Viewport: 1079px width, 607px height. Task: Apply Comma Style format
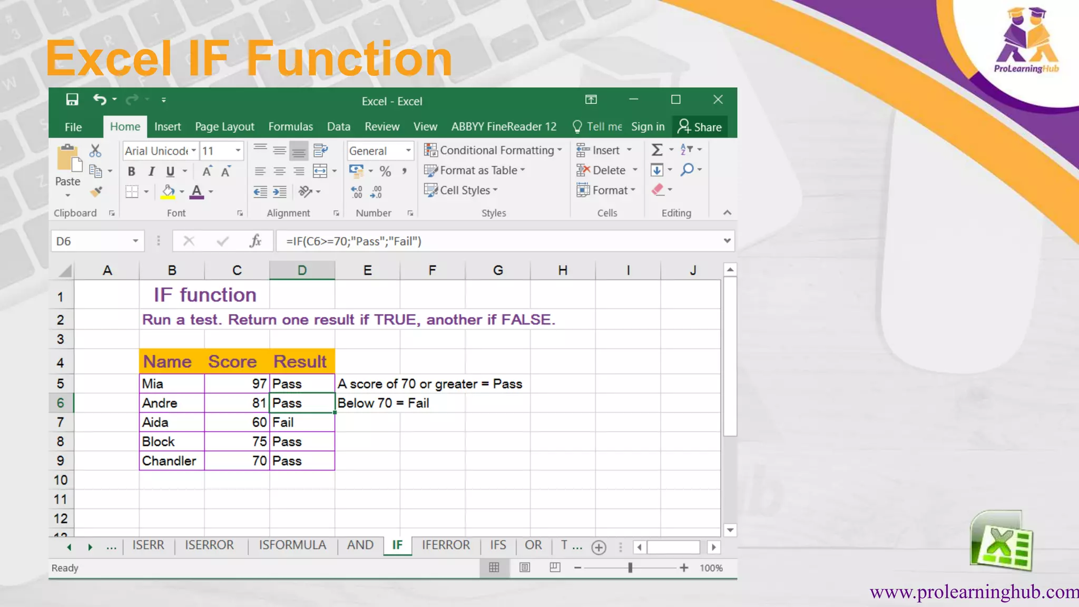404,171
